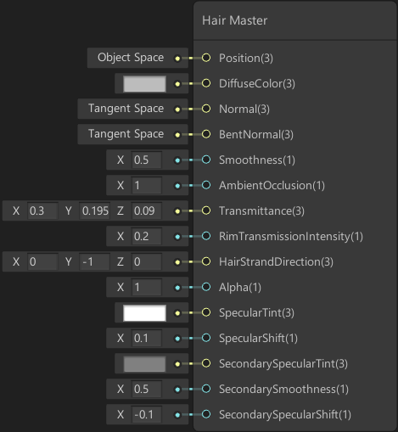The width and height of the screenshot is (398, 432).
Task: Click the AmbientOcclusion(1) input port circle
Action: pos(206,185)
